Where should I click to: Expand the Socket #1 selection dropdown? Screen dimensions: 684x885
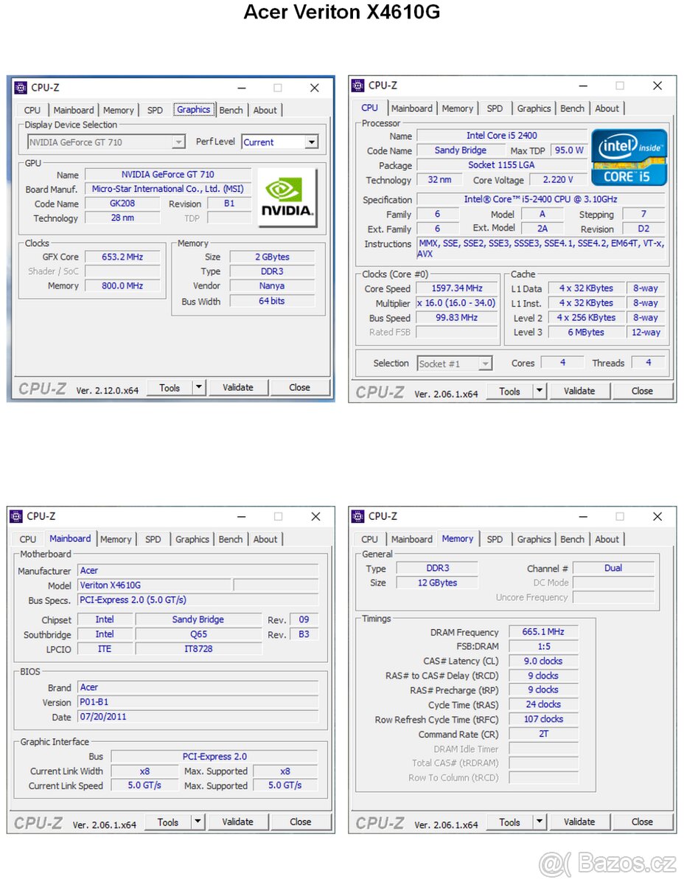[484, 363]
